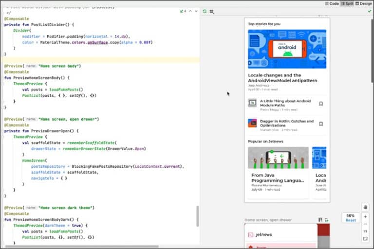Click the zoom-to-fit screen icon
The width and height of the screenshot is (374, 249).
click(x=365, y=239)
